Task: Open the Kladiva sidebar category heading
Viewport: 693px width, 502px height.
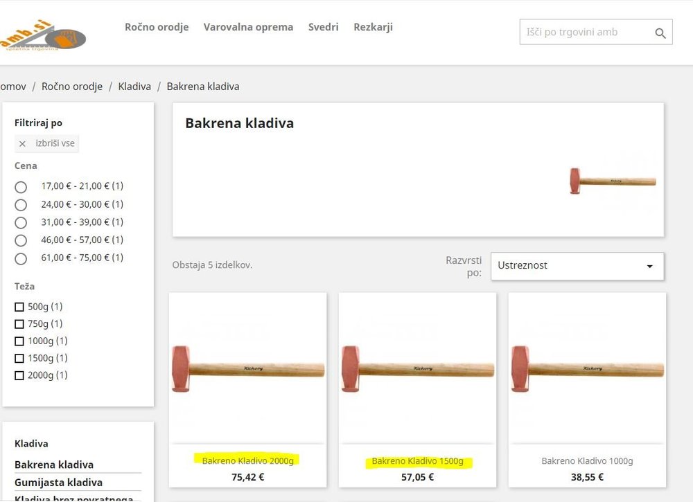Action: pyautogui.click(x=31, y=443)
